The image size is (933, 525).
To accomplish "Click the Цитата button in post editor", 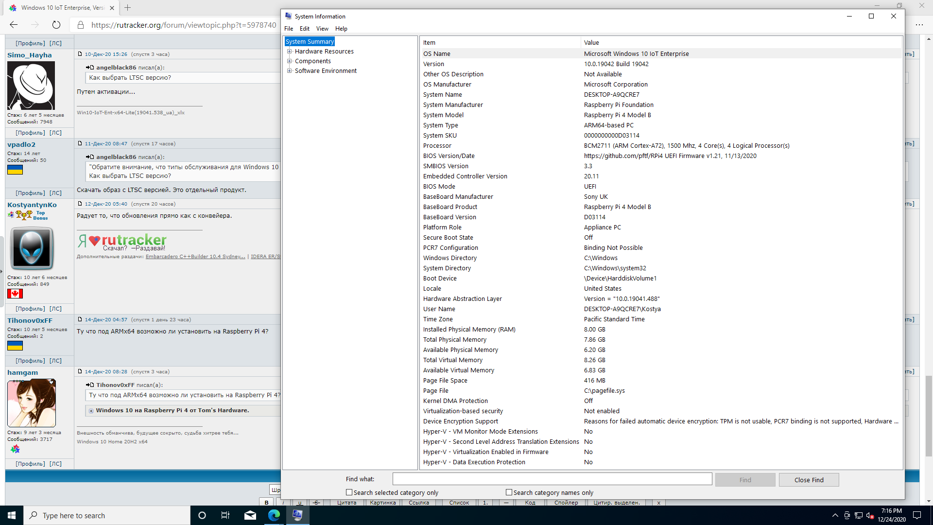I will coord(346,502).
